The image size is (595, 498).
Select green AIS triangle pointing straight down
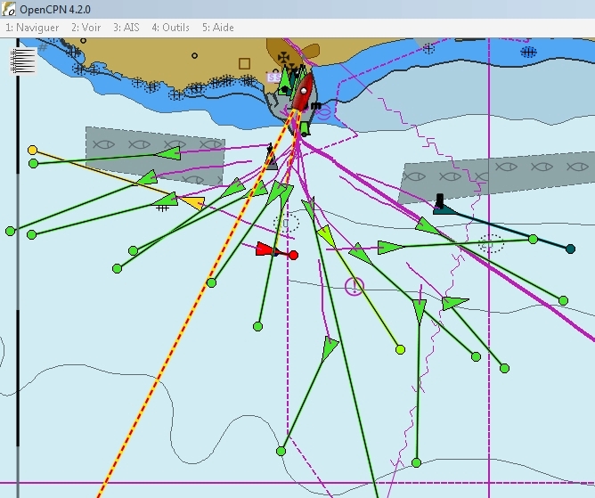tap(419, 311)
